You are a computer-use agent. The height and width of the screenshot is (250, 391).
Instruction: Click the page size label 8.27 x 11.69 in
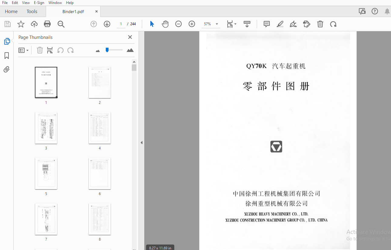click(160, 248)
